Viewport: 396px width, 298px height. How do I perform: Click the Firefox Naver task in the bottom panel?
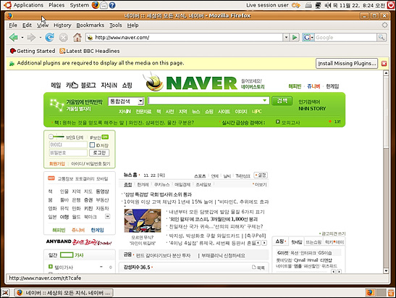pos(64,293)
